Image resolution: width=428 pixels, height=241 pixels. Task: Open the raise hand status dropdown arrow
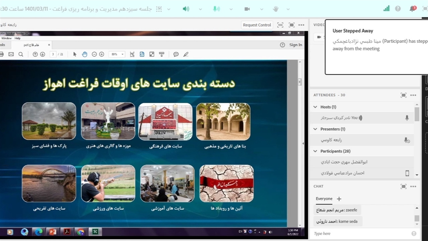pyautogui.click(x=288, y=9)
